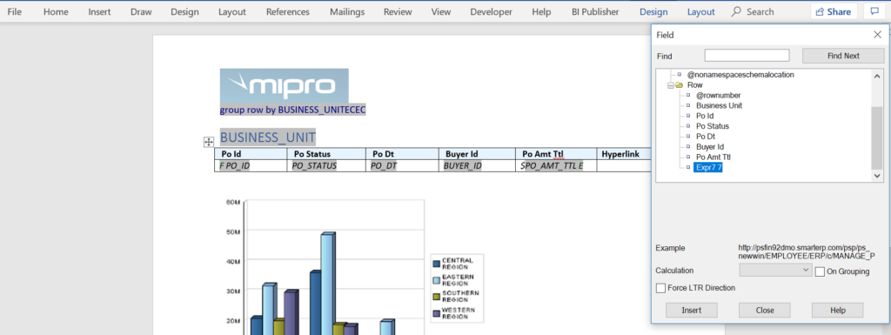Image resolution: width=891 pixels, height=335 pixels.
Task: Click the BUSINESS_UNIT heading field
Action: coord(268,137)
